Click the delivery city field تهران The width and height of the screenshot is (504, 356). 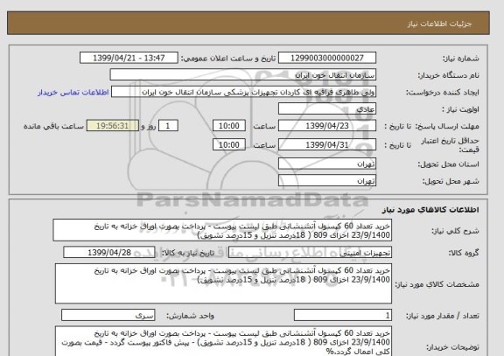(x=327, y=180)
